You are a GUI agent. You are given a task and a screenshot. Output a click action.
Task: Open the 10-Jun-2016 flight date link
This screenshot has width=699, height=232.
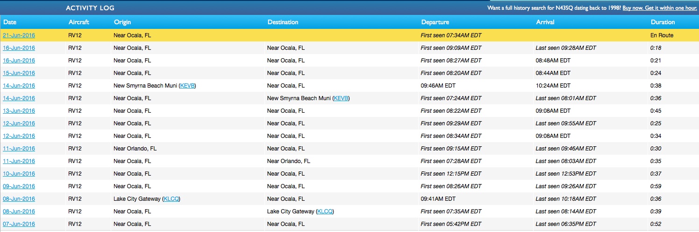19,174
